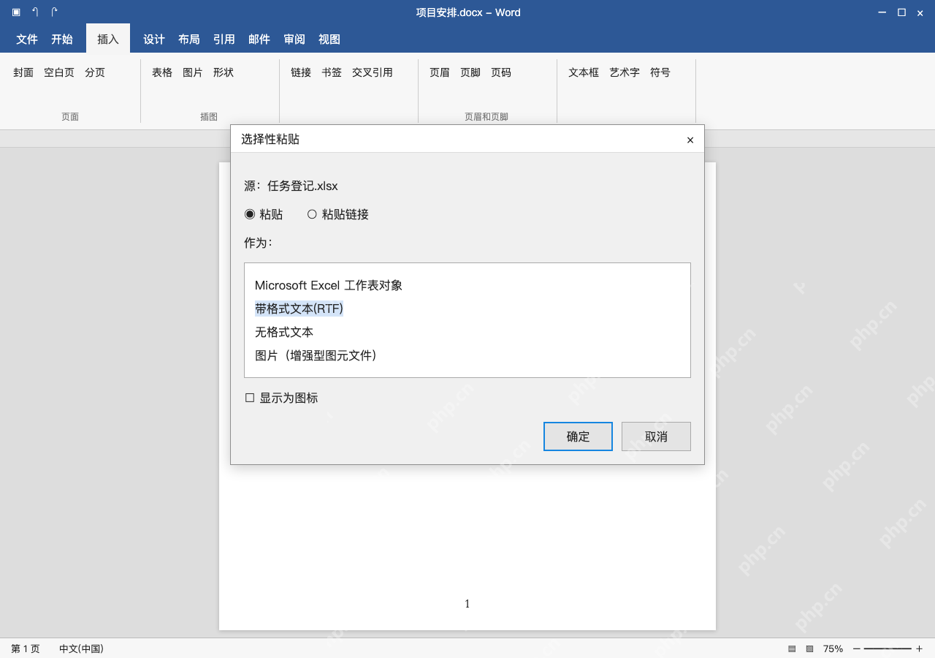Open the 邮件 tab
935x658 pixels.
click(x=259, y=39)
